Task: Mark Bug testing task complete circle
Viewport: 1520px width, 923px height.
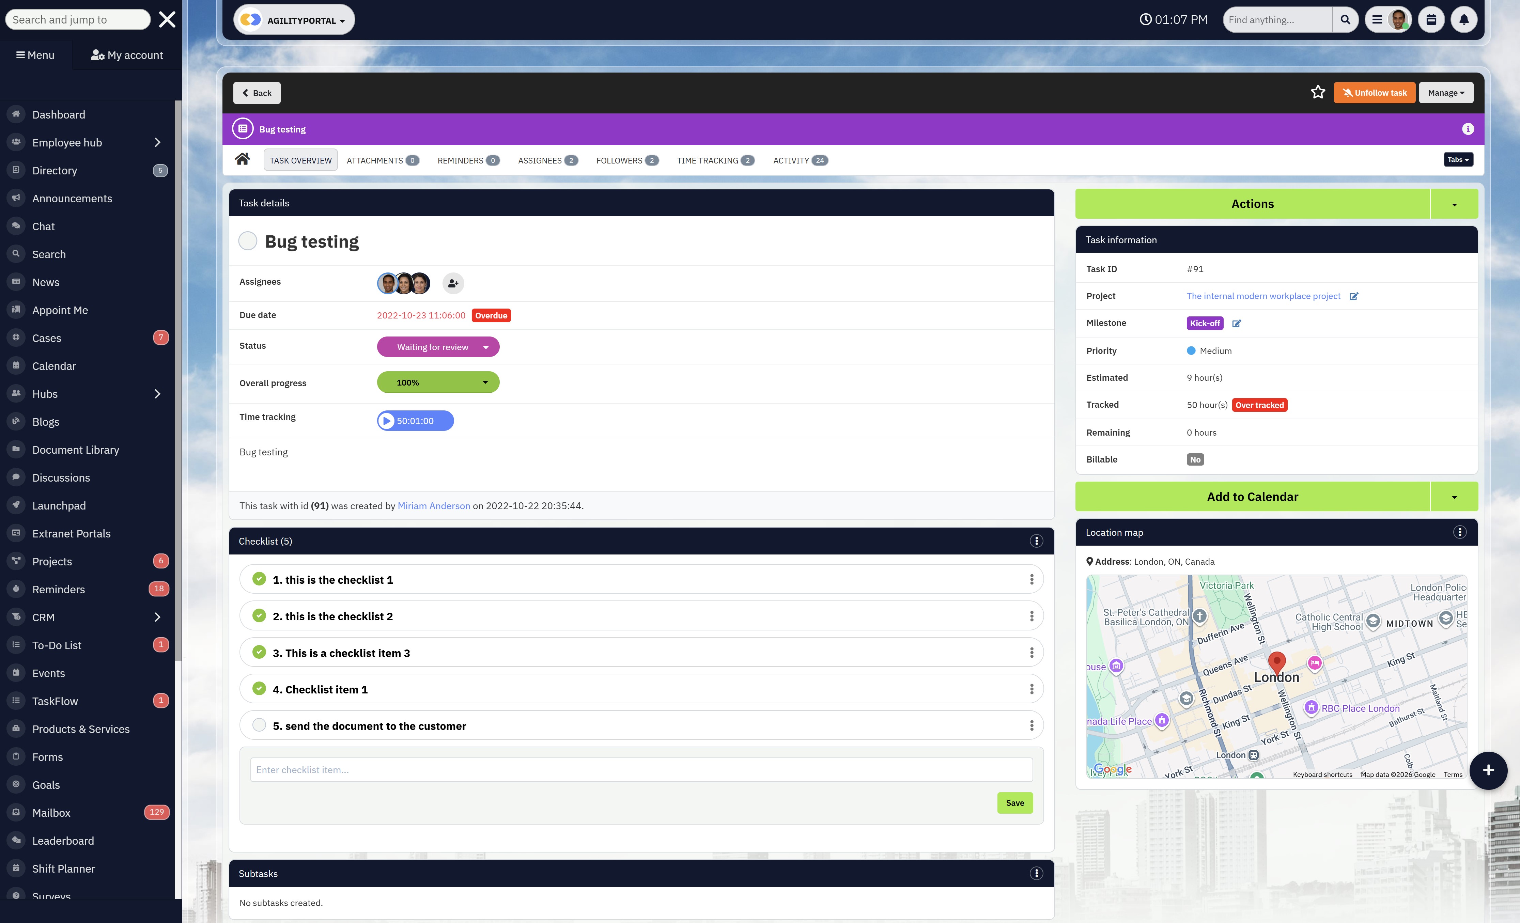Action: click(248, 241)
